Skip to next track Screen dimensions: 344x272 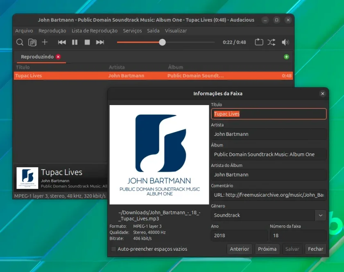pyautogui.click(x=100, y=42)
